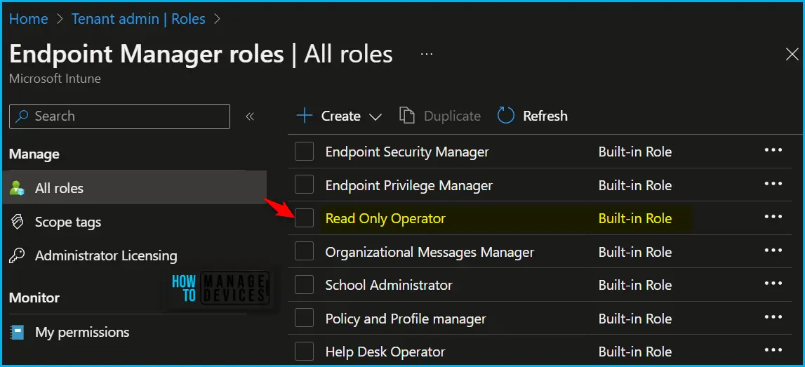
Task: Open the Policy and Profile manager role
Action: point(406,319)
